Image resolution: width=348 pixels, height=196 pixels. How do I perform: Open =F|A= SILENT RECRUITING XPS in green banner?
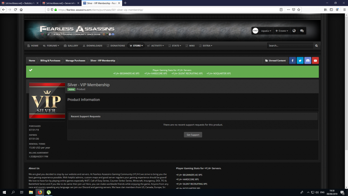point(187,73)
